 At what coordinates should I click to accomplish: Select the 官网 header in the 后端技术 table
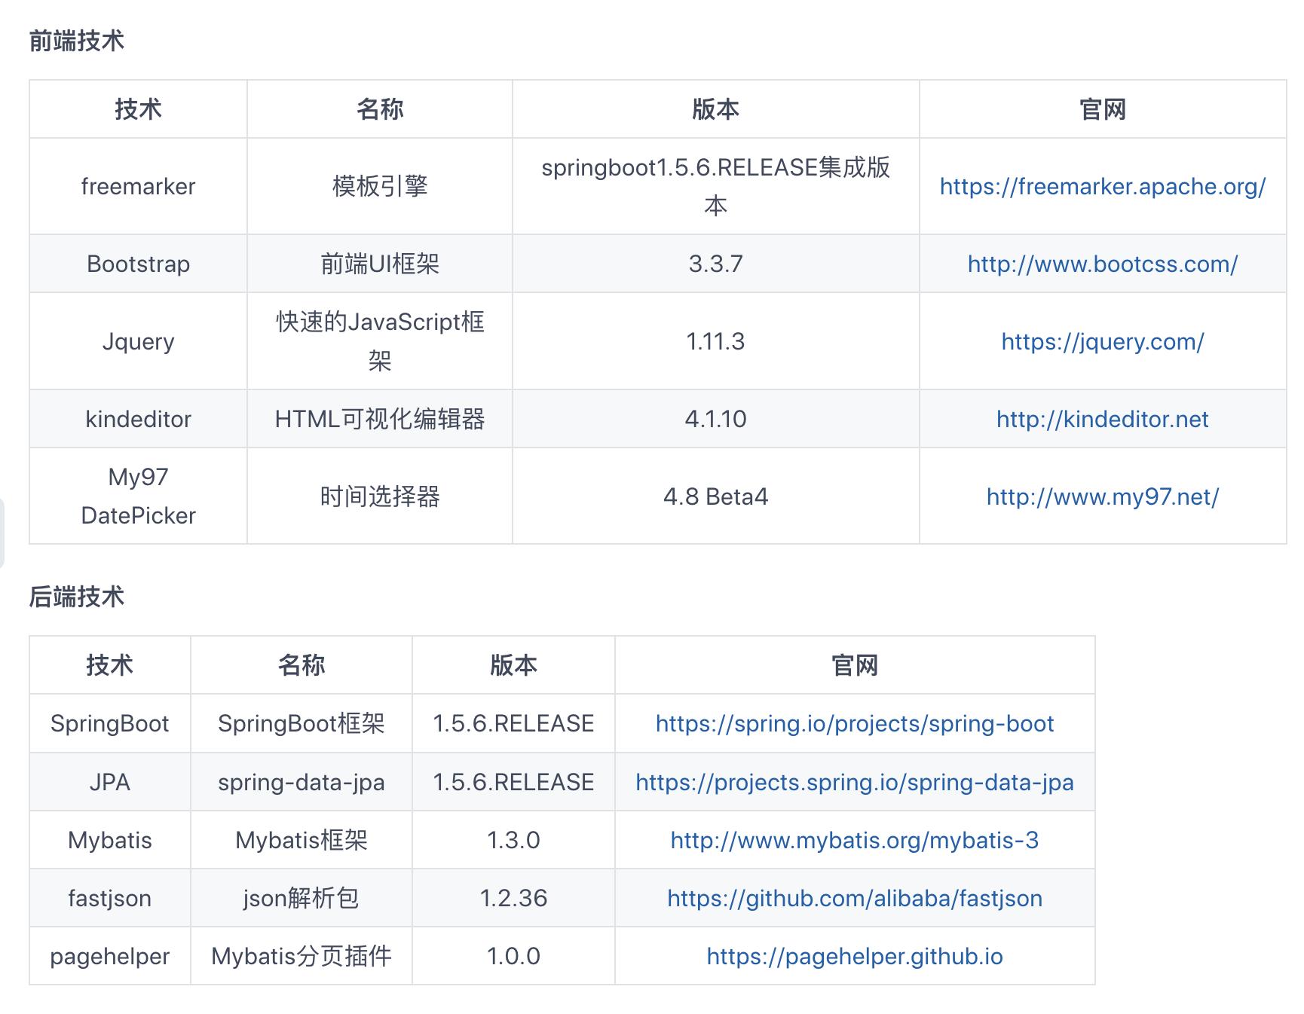[855, 665]
